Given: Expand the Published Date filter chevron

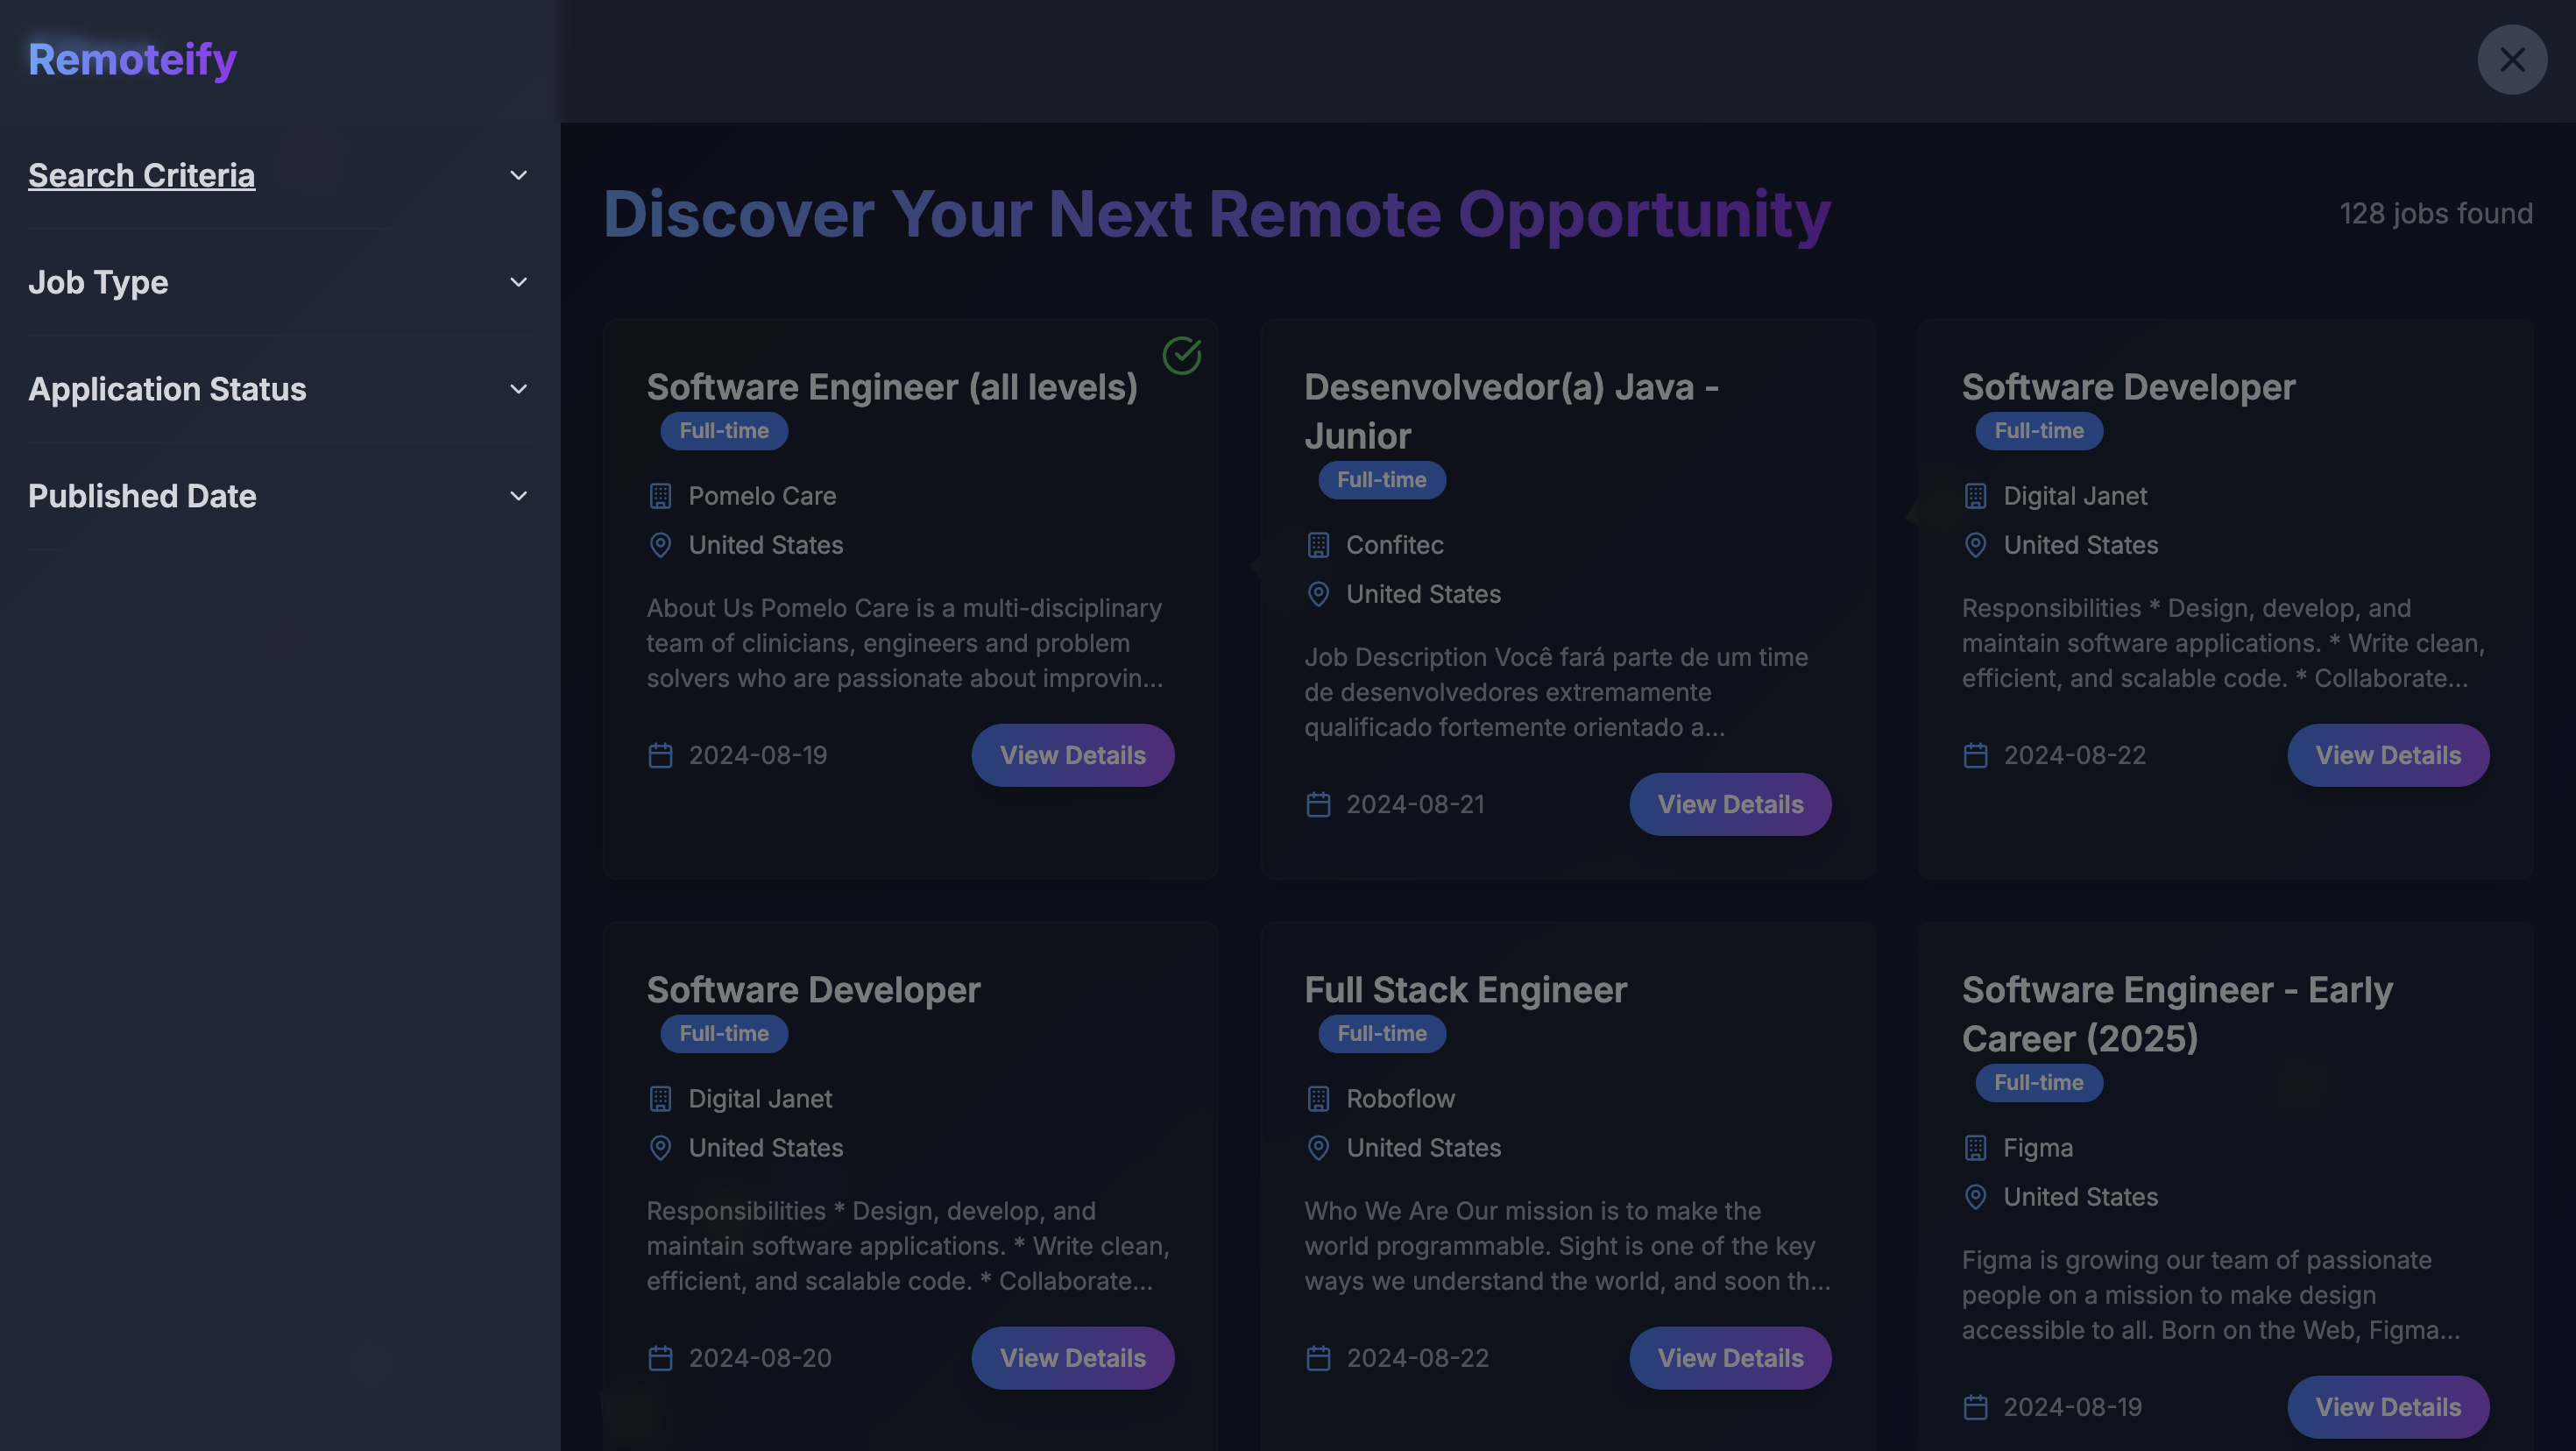Looking at the screenshot, I should [518, 496].
